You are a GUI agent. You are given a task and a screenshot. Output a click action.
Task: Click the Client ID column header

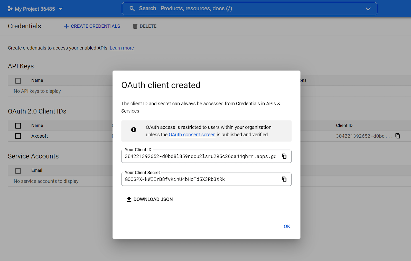pyautogui.click(x=344, y=125)
